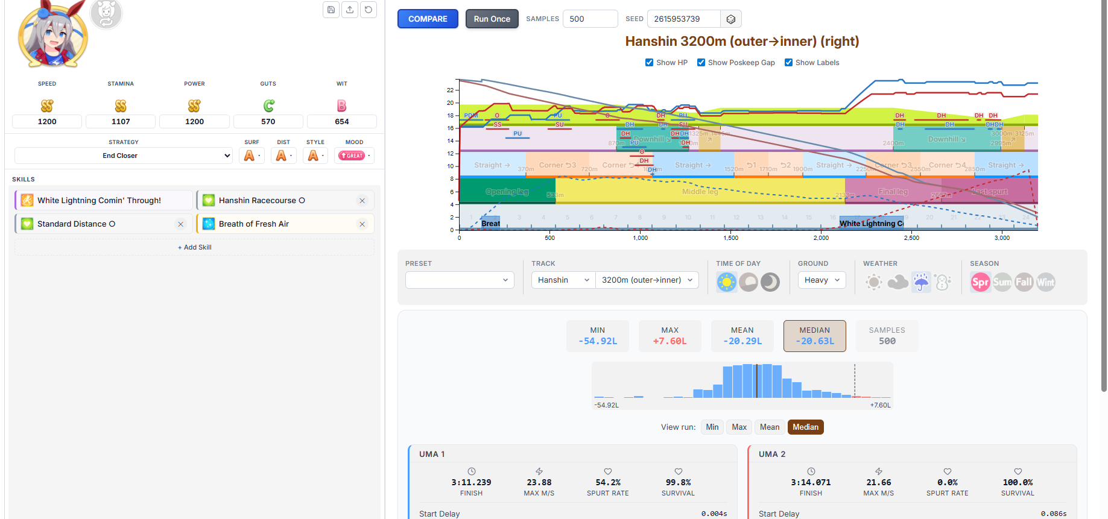Click the page vertical scrollbar
The height and width of the screenshot is (519, 1108).
(x=1104, y=196)
